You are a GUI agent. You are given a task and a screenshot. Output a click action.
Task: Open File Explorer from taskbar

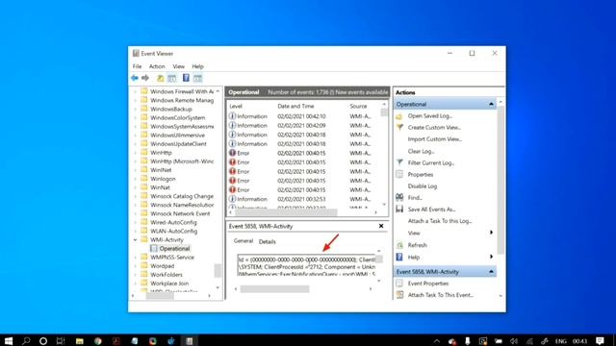click(79, 340)
